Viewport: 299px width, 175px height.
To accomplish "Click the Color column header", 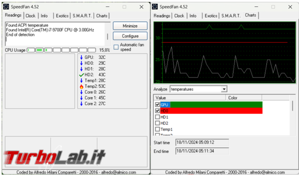I will 244,98.
